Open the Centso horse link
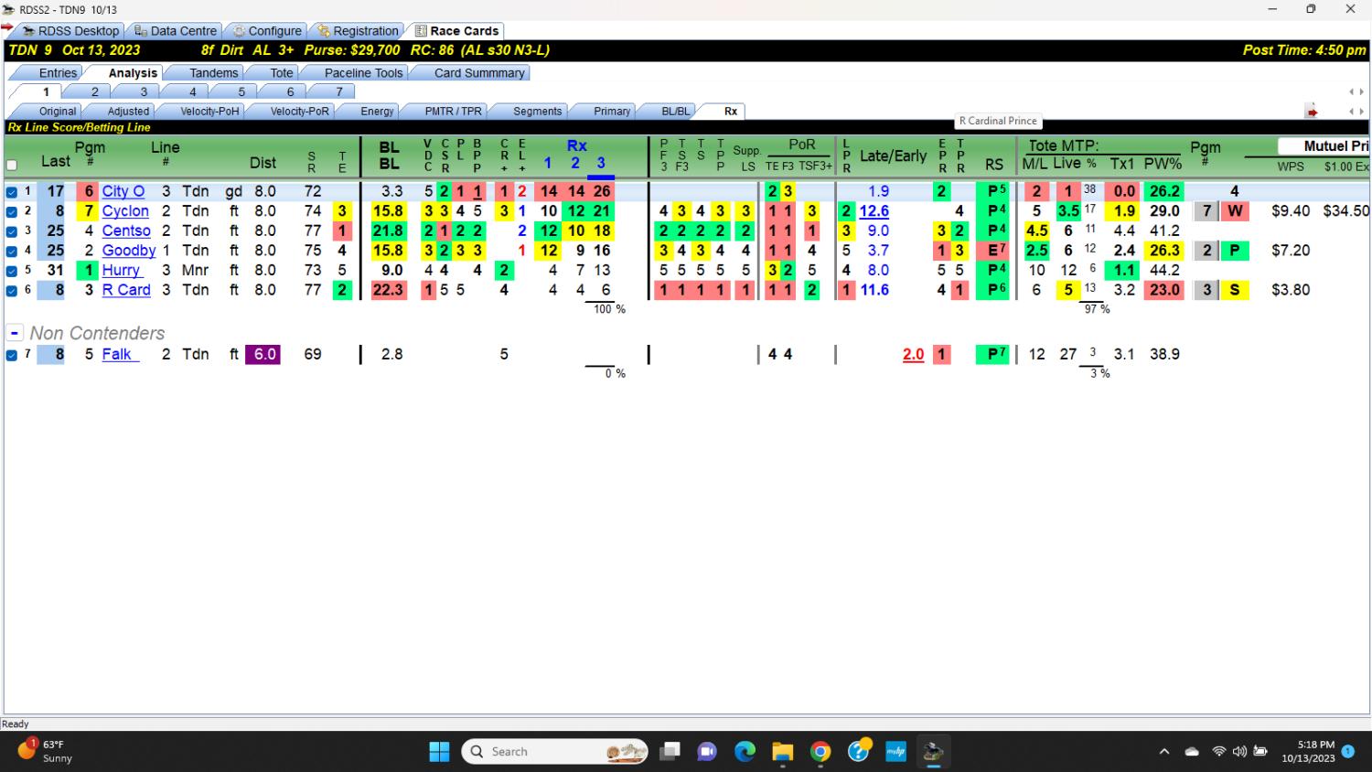Image resolution: width=1372 pixels, height=772 pixels. (x=126, y=231)
